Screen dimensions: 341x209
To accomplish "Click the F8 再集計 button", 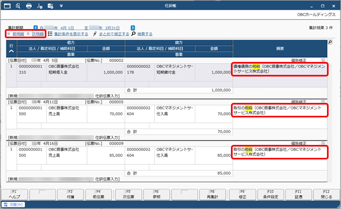I will tap(213, 194).
